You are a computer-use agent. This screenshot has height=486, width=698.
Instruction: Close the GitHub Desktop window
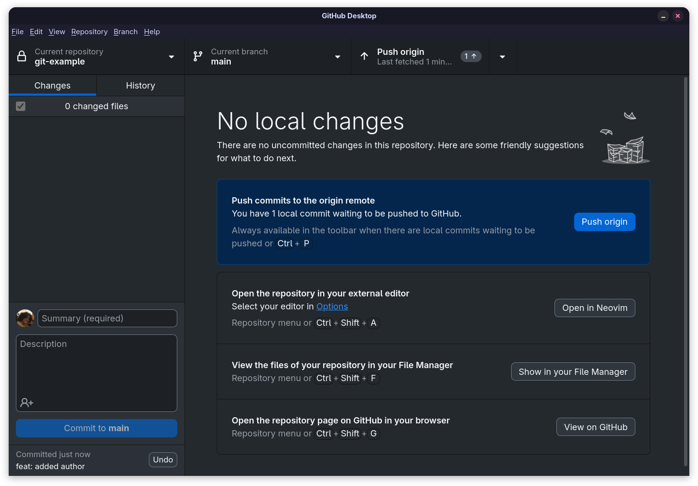(678, 16)
